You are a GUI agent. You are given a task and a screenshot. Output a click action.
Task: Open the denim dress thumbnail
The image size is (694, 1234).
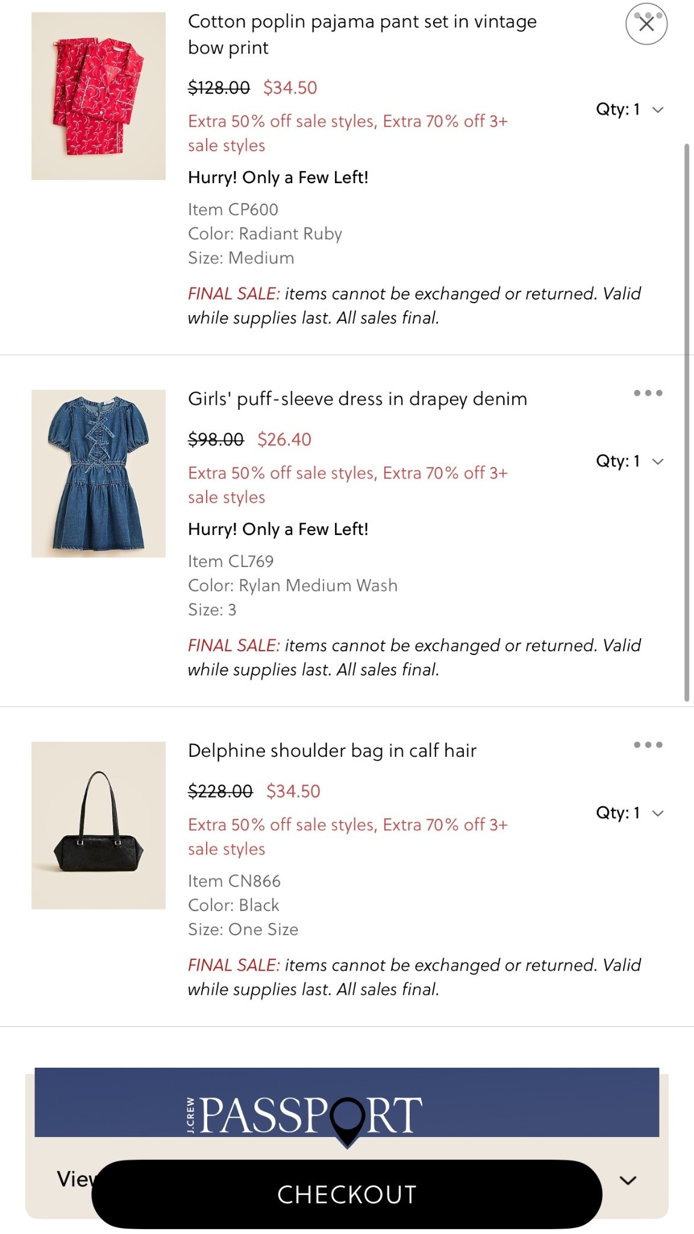pyautogui.click(x=98, y=474)
